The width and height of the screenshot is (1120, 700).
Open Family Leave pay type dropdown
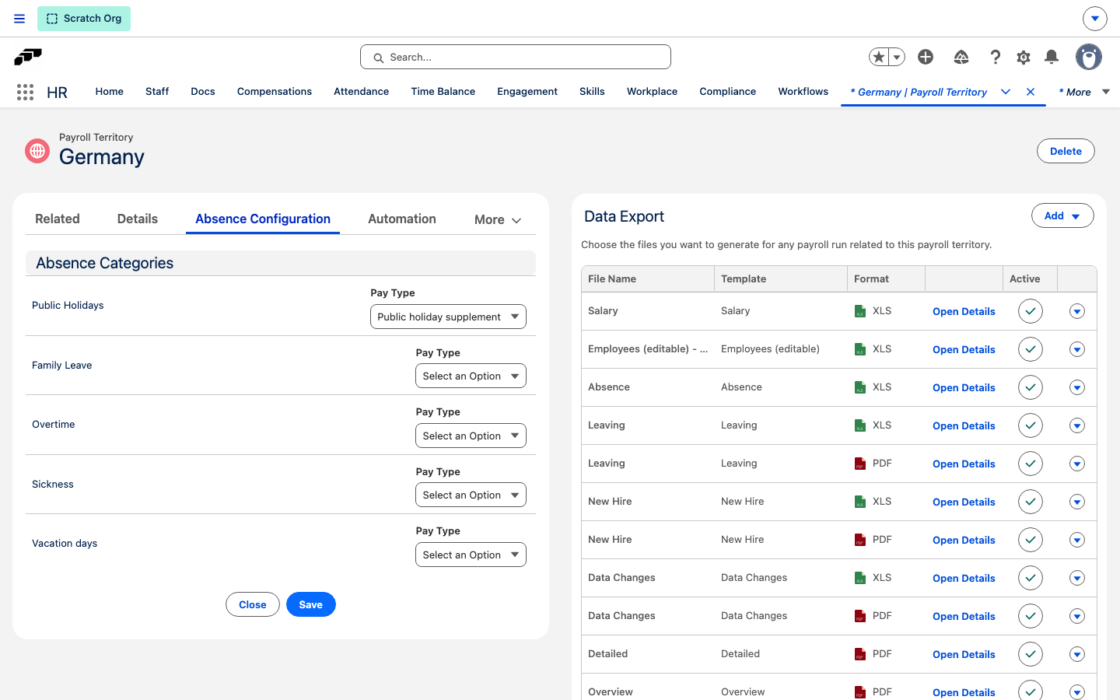pyautogui.click(x=471, y=376)
